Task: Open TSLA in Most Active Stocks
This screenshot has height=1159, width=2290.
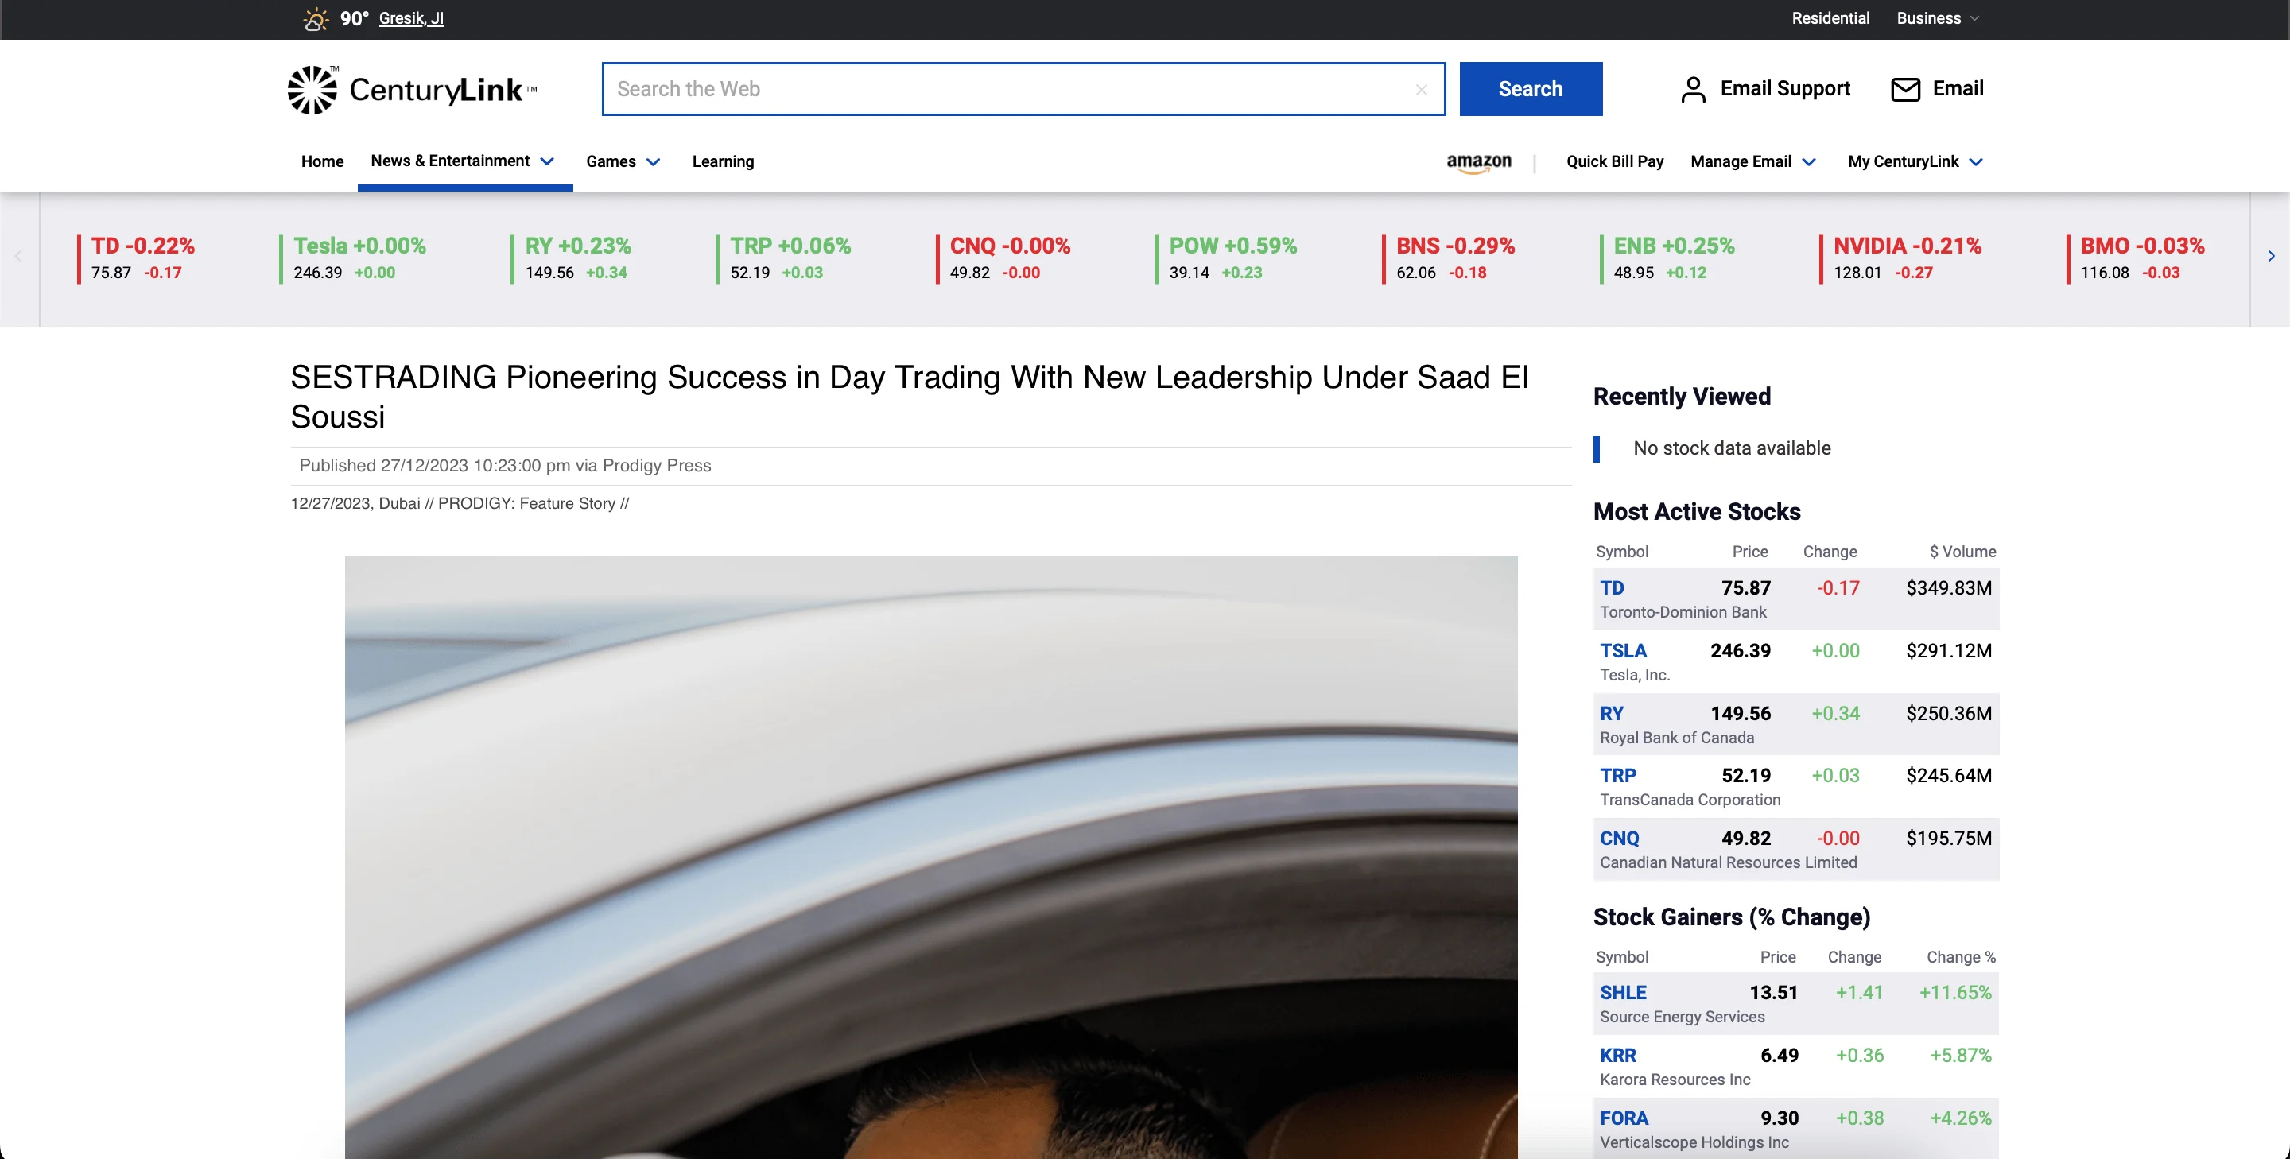Action: pyautogui.click(x=1622, y=650)
